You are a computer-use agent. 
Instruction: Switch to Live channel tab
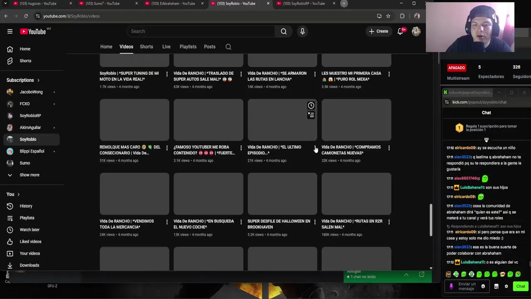click(x=166, y=47)
